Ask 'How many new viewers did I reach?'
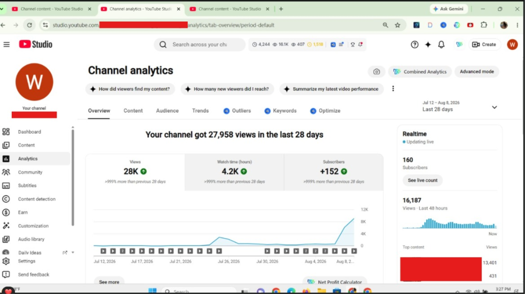 (x=227, y=89)
